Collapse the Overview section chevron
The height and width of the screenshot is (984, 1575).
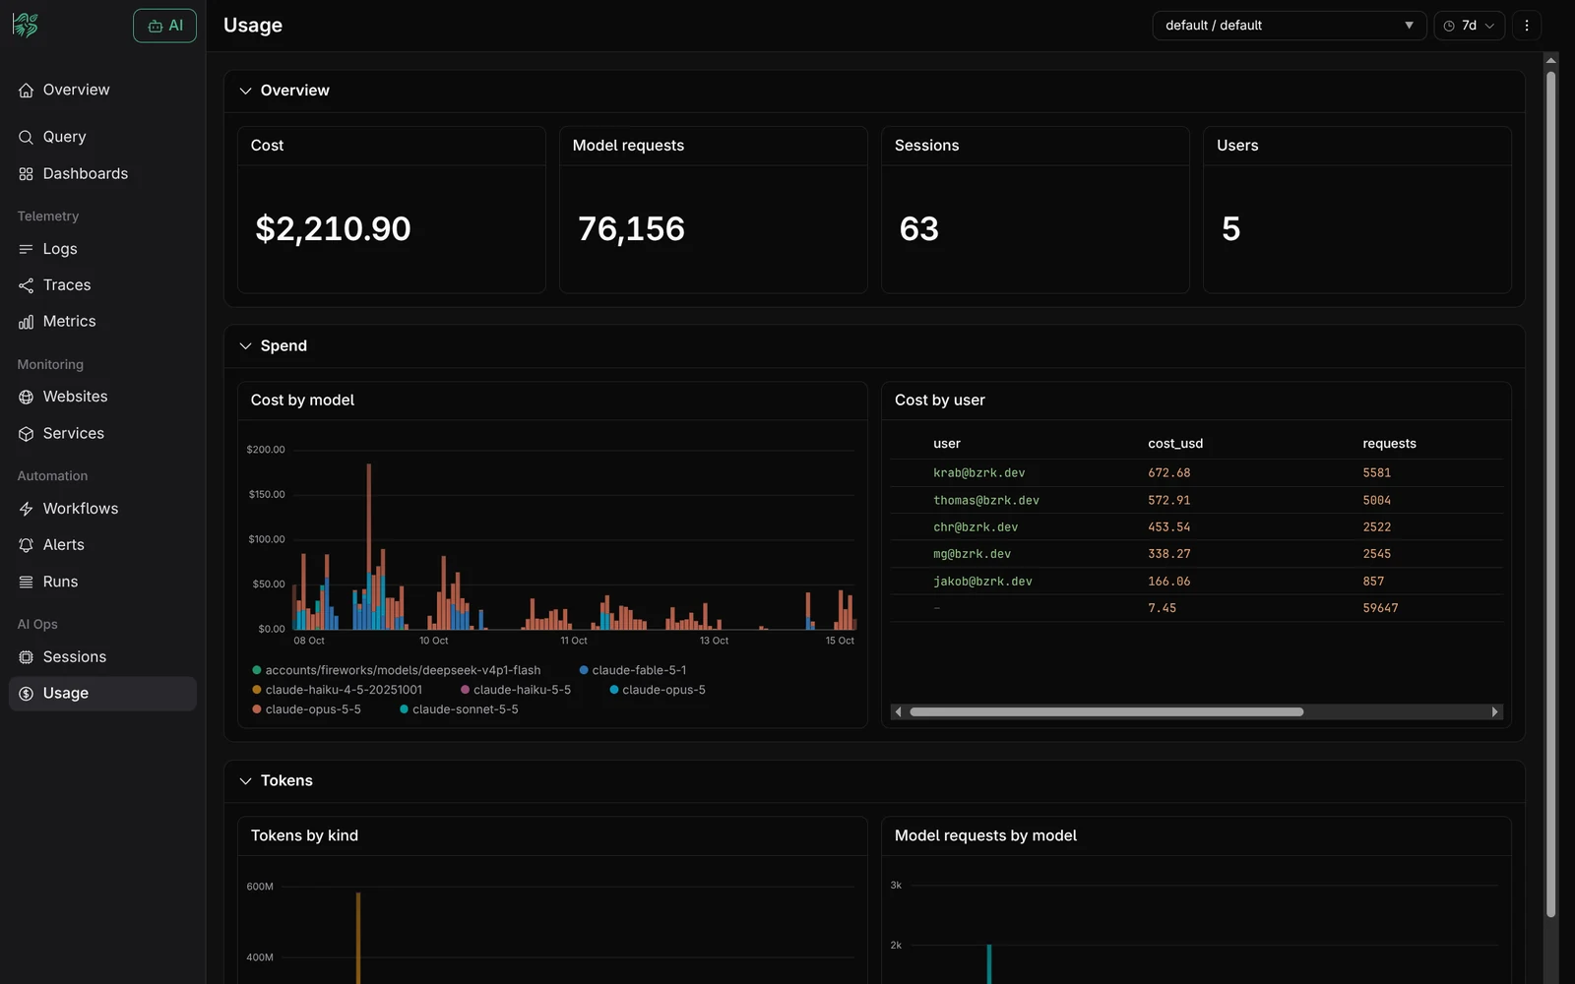click(245, 91)
